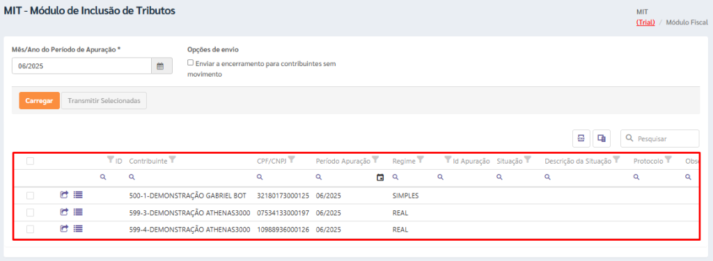Viewport: 713px width, 261px height.
Task: Sort by the Situação column header
Action: 510,161
